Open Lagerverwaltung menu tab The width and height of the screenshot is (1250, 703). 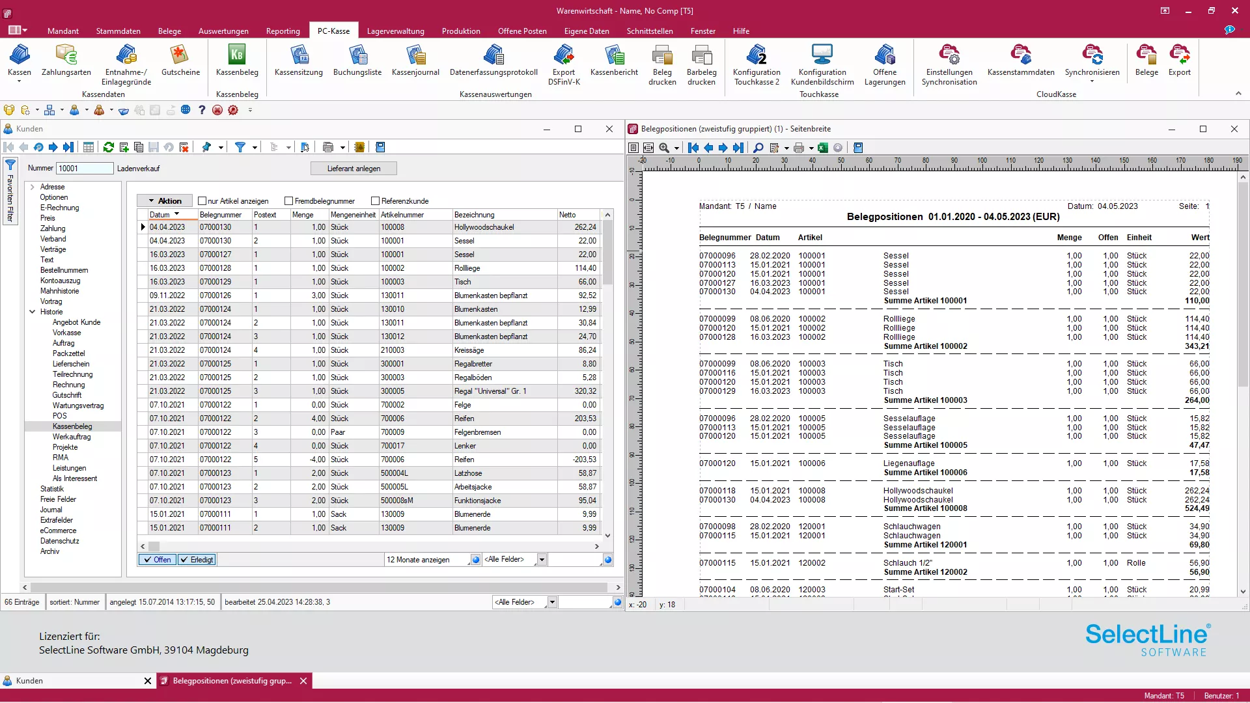click(395, 31)
